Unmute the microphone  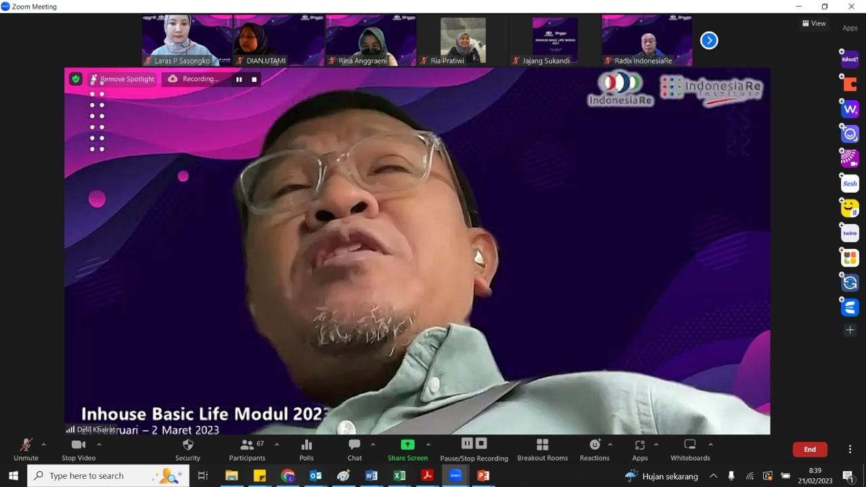(x=26, y=450)
